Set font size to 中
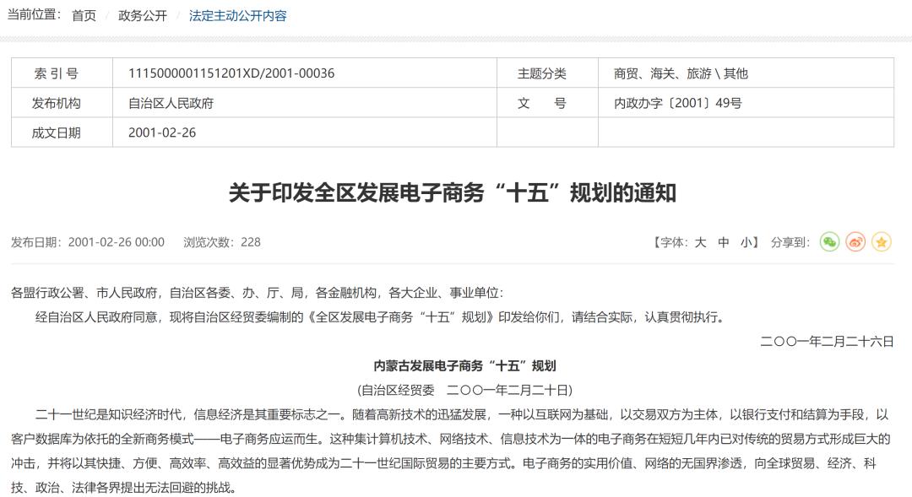The image size is (912, 497). tap(723, 242)
